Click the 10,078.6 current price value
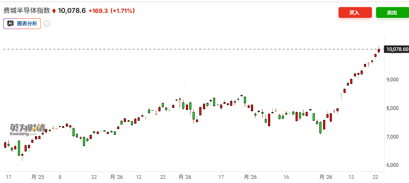Screen dimensions: 409x183 pos(72,11)
